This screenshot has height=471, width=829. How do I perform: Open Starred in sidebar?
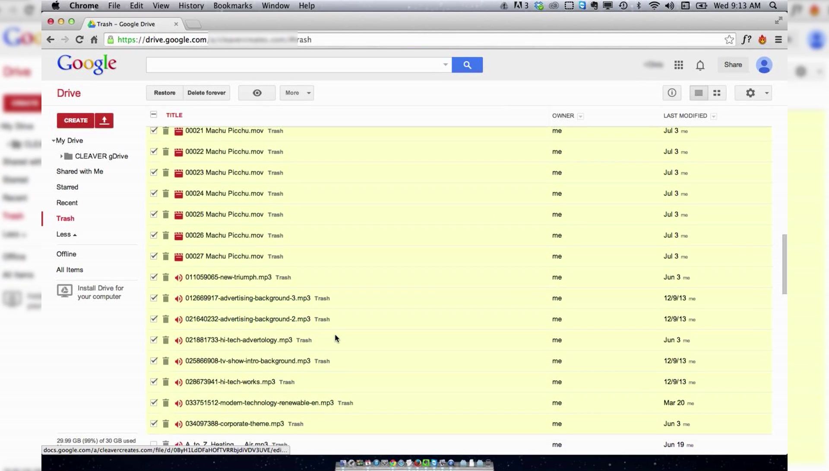(67, 187)
